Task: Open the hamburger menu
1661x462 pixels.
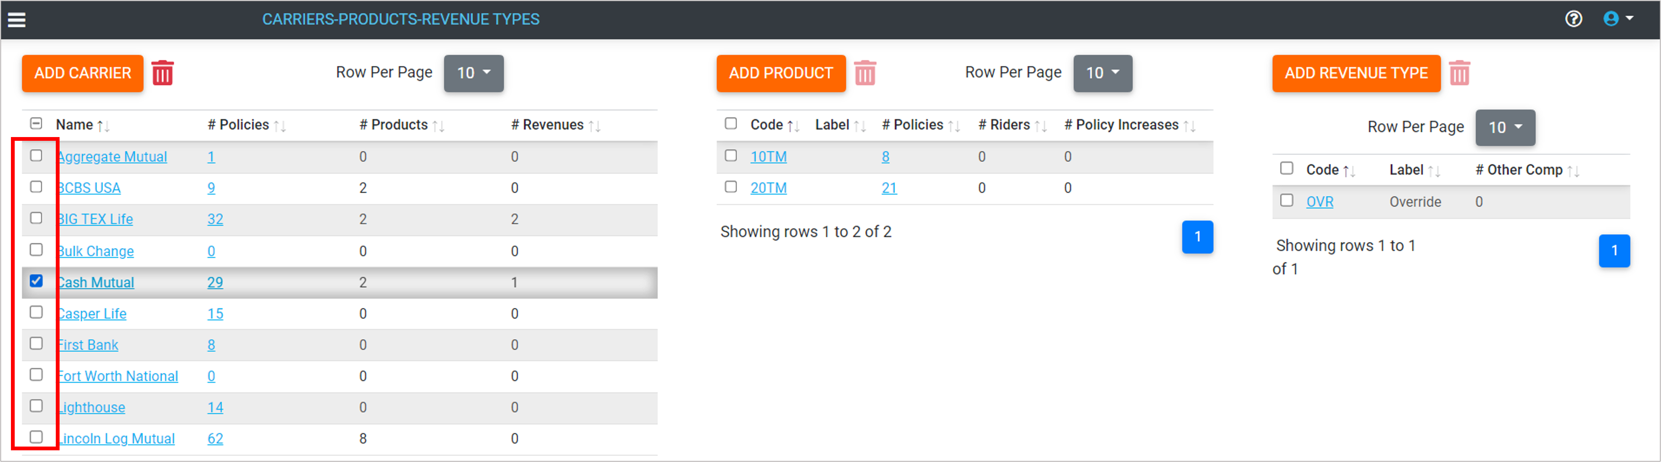Action: point(17,19)
